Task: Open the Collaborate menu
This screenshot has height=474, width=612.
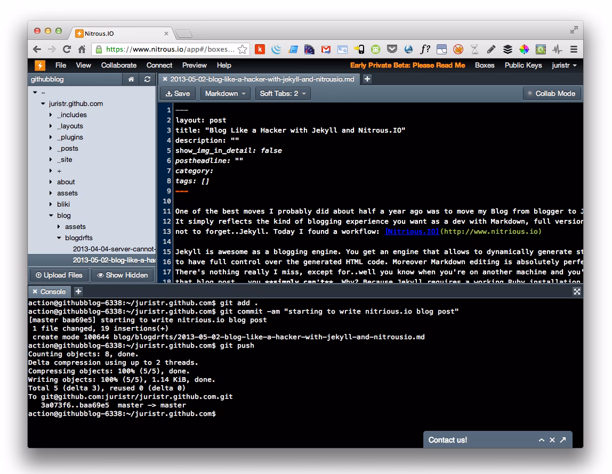Action: pyautogui.click(x=119, y=66)
